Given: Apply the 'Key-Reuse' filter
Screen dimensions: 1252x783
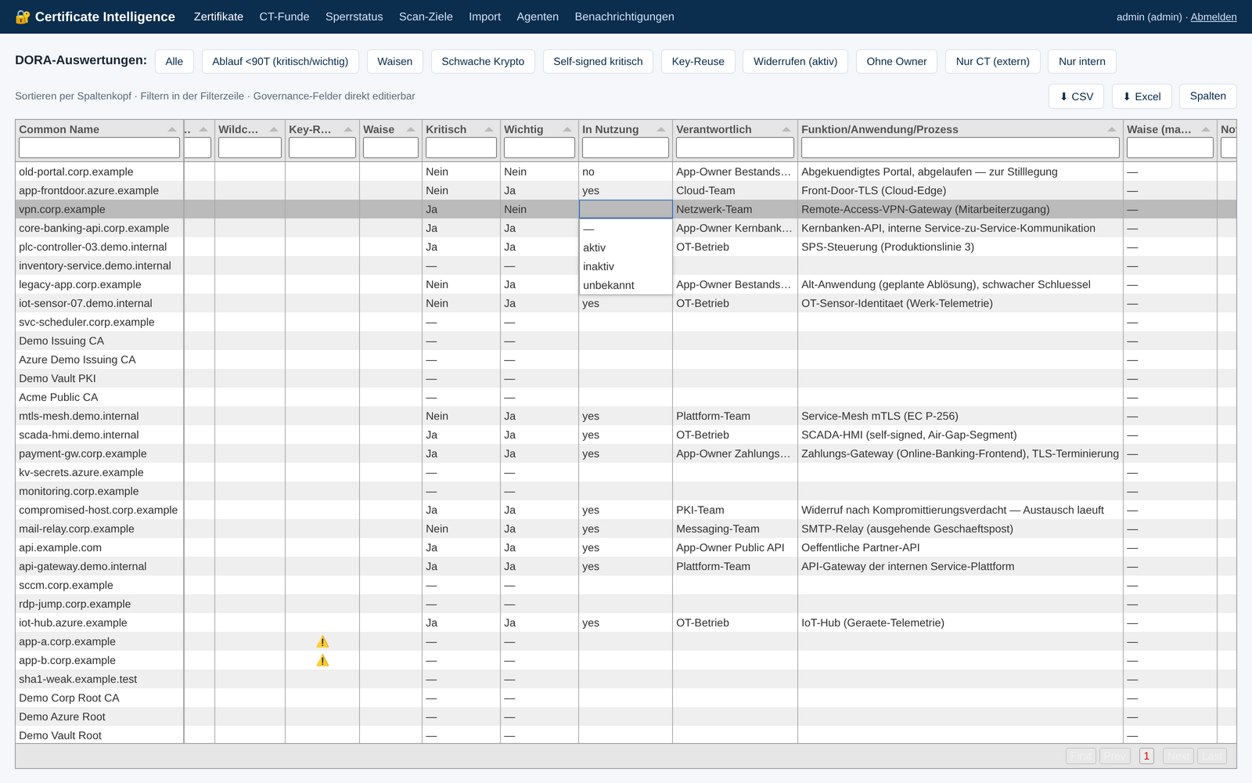Looking at the screenshot, I should coord(698,61).
